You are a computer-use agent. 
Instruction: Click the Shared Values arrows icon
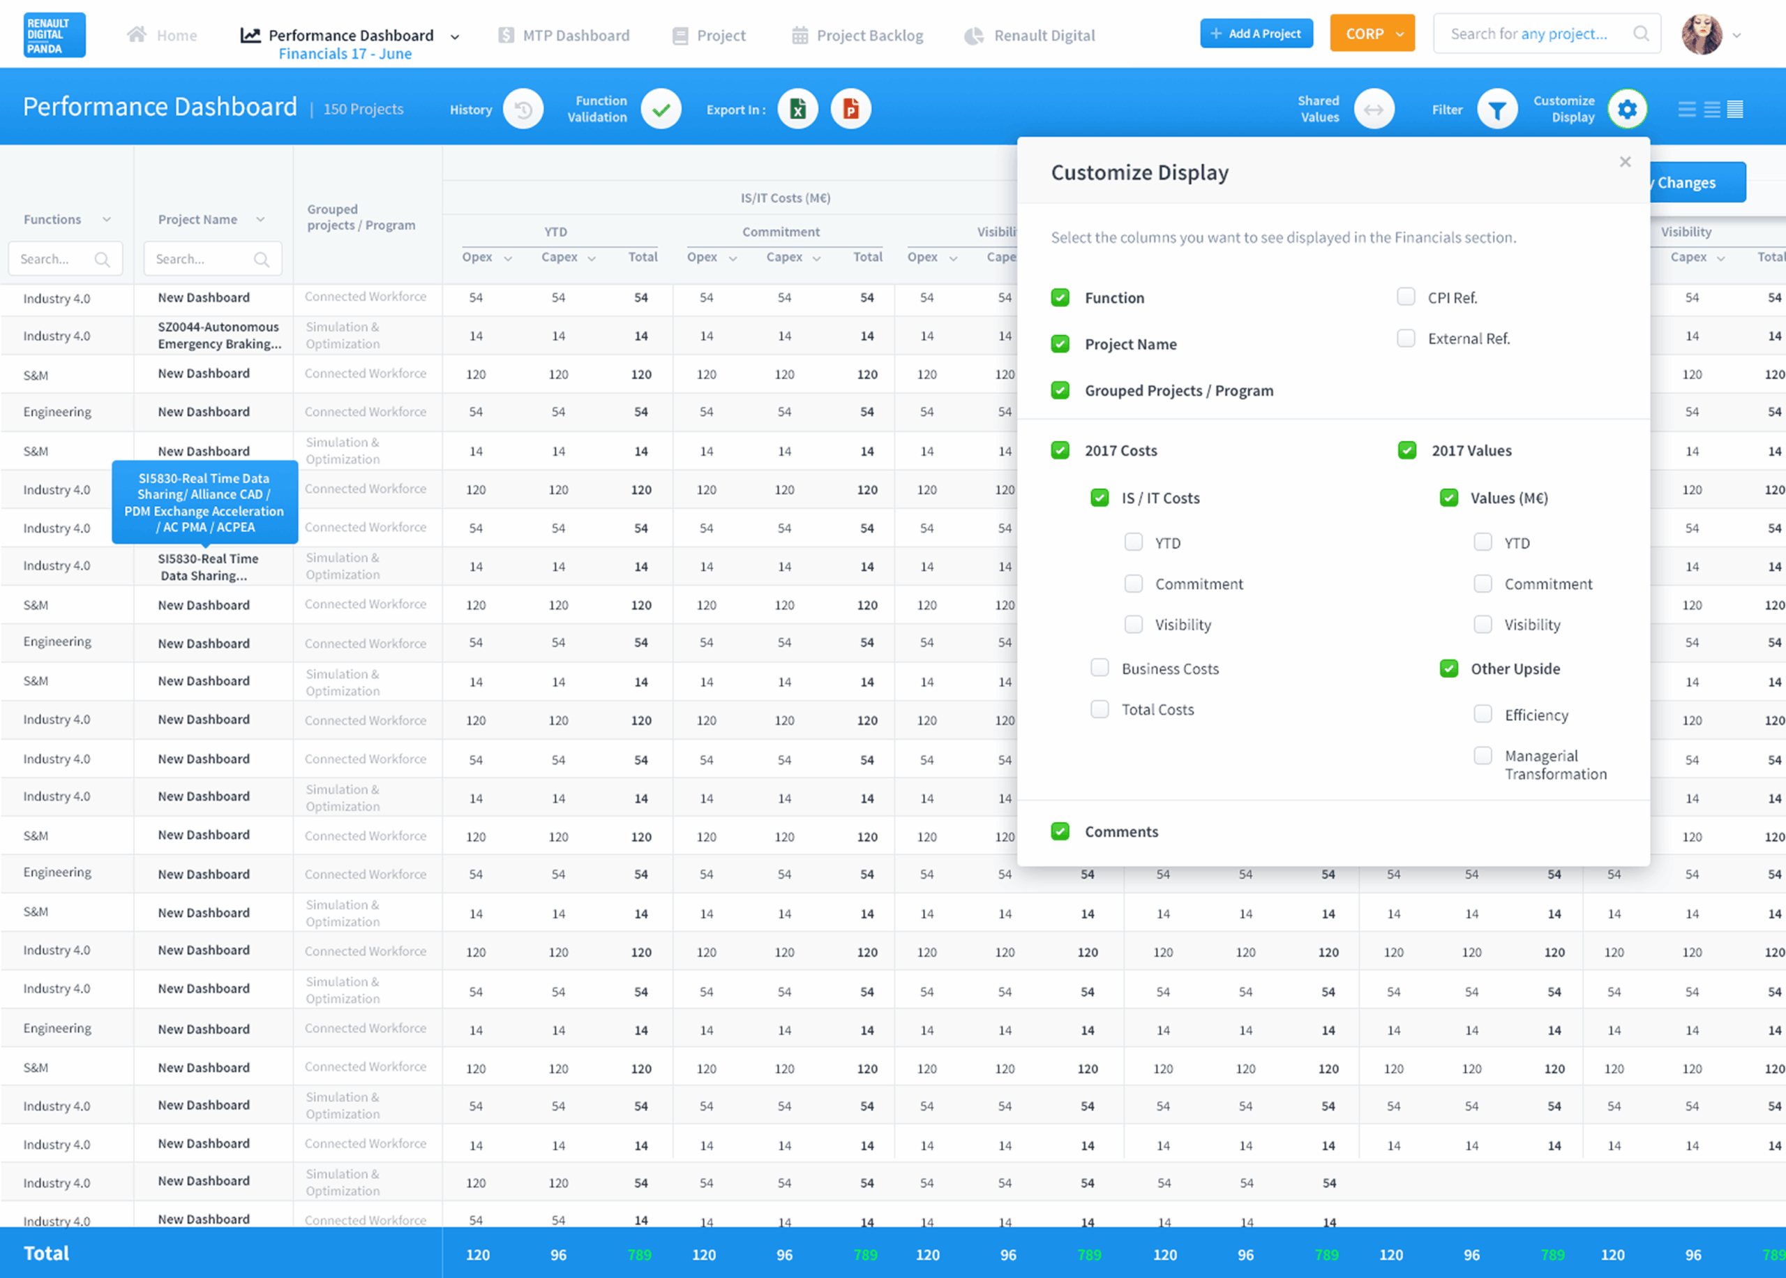[x=1373, y=110]
